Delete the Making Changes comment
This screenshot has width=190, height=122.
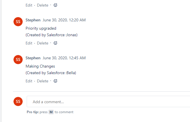(42, 81)
